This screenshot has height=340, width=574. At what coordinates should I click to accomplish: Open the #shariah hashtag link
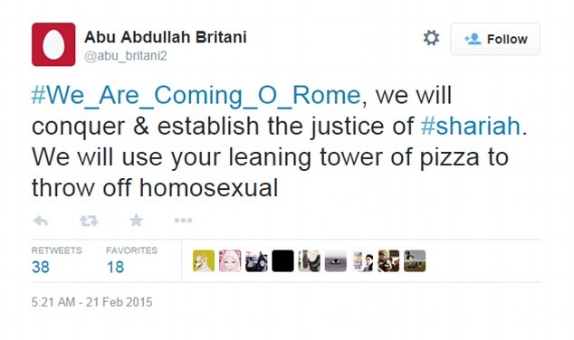471,126
